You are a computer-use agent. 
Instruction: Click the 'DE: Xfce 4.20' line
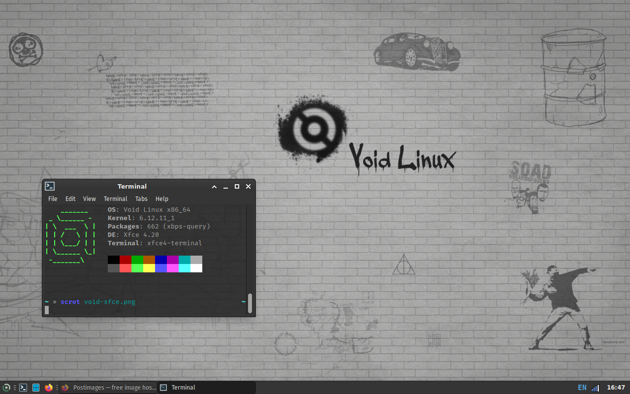[133, 235]
